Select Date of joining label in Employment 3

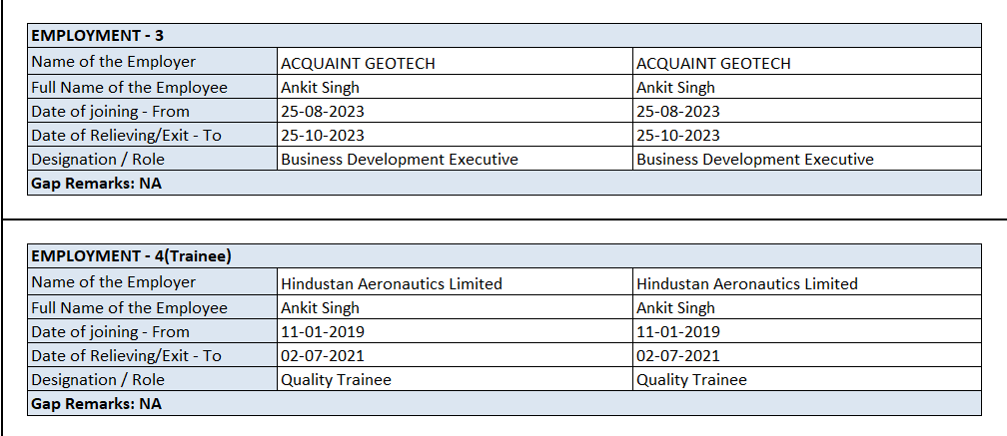[110, 111]
